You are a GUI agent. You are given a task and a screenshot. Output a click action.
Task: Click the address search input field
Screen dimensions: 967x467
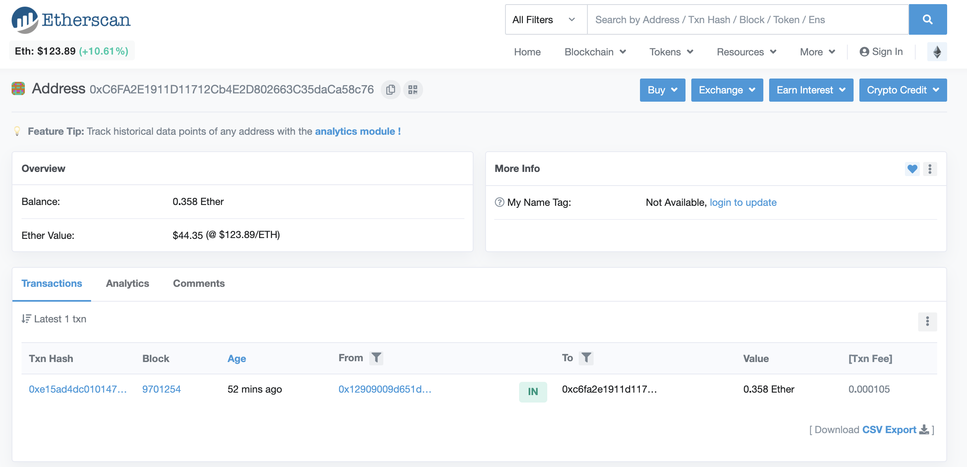click(x=747, y=20)
